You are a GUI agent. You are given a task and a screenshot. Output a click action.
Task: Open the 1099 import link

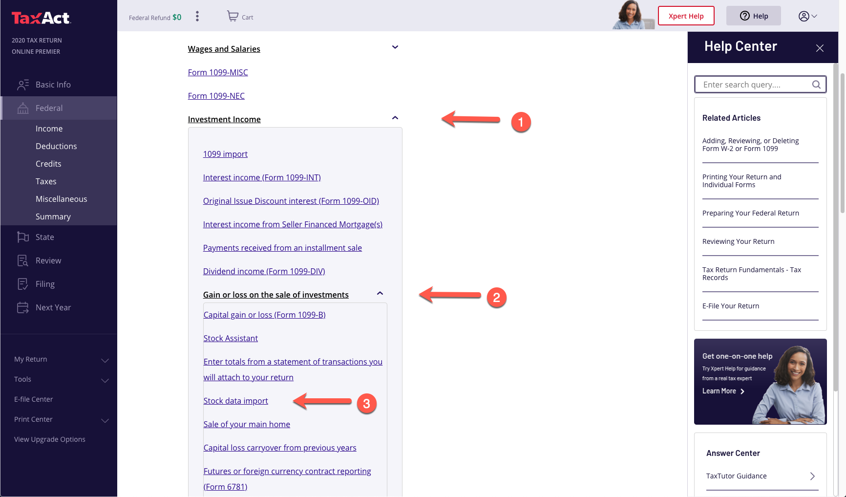click(225, 154)
